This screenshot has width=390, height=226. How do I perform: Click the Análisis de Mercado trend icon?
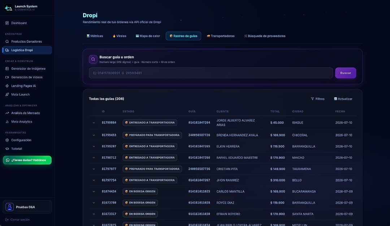7,113
